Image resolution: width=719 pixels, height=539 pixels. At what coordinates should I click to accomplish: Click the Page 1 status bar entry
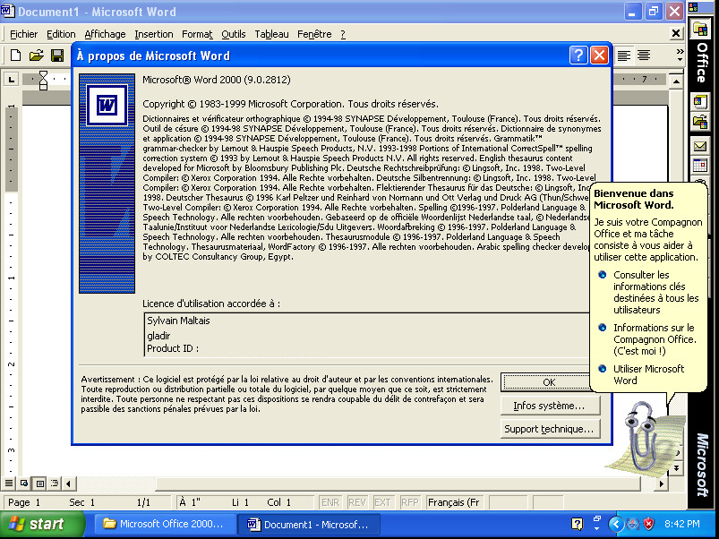pyautogui.click(x=24, y=502)
